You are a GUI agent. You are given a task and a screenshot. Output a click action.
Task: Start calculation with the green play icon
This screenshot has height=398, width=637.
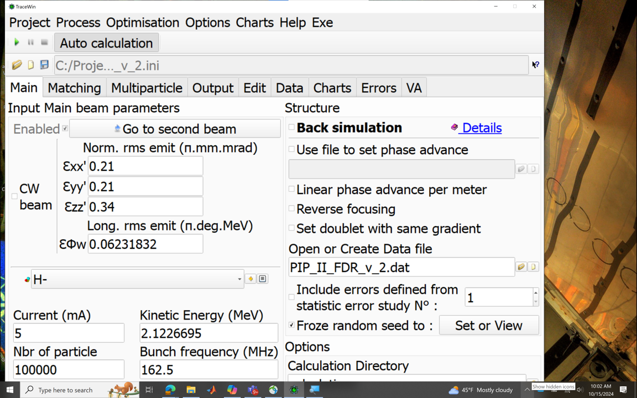coord(17,42)
